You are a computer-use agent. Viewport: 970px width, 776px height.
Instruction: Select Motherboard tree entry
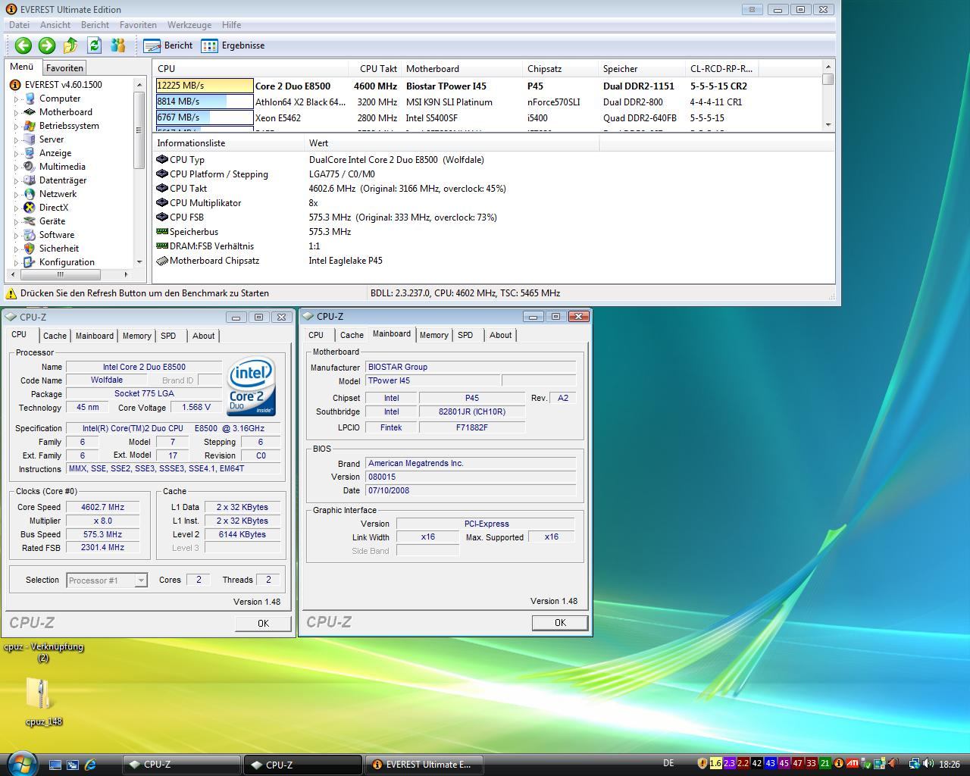(x=65, y=112)
